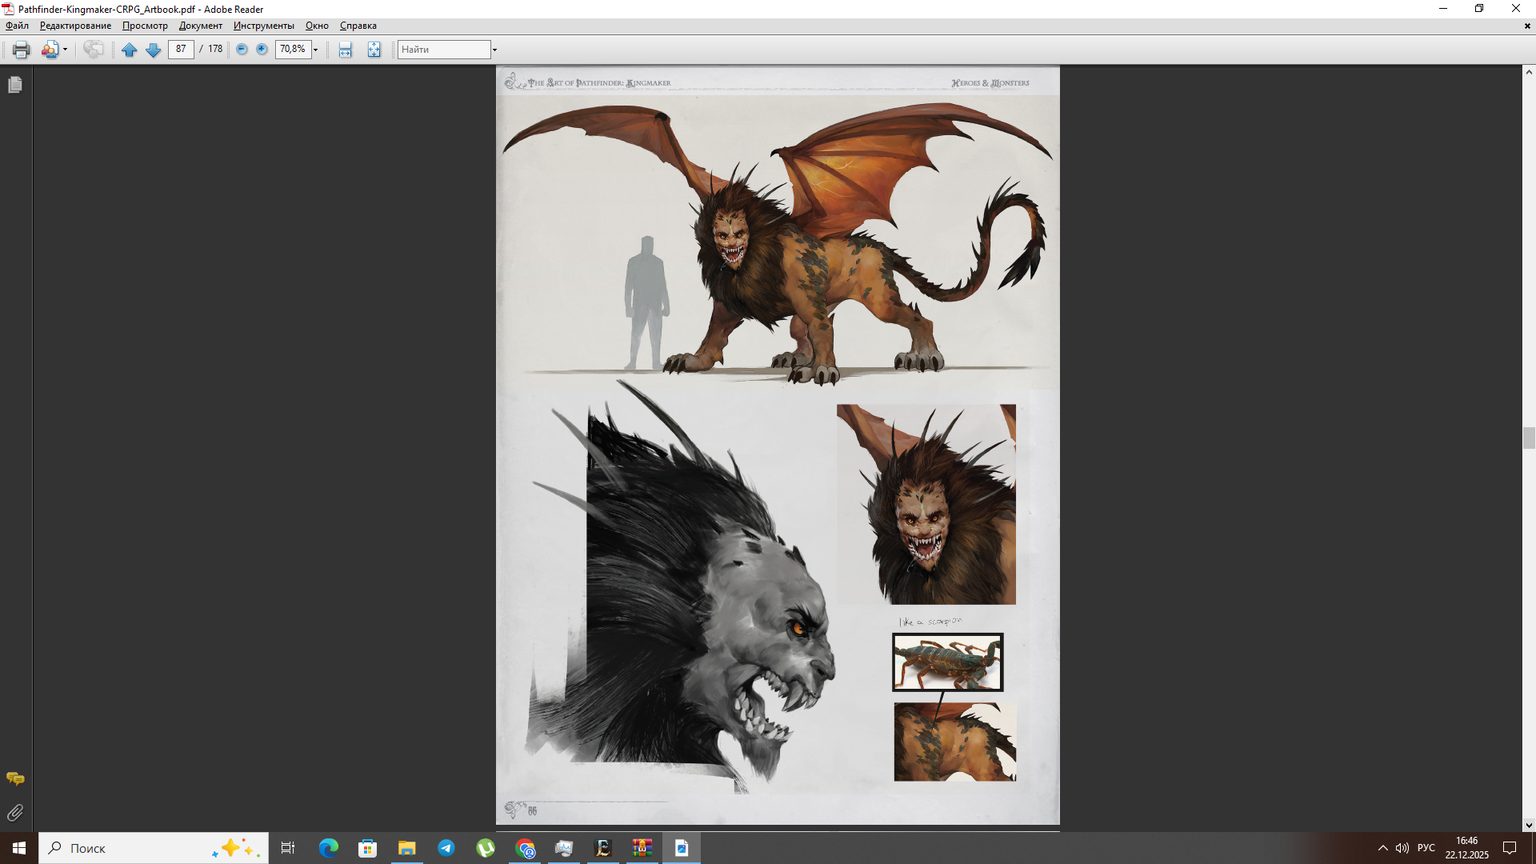This screenshot has height=864, width=1536.
Task: Zoom in with the plus button
Action: [262, 50]
